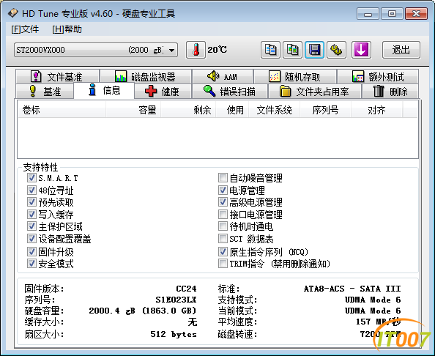Toggle the 主保护区域 checkbox
This screenshot has height=356, width=435.
pos(31,226)
